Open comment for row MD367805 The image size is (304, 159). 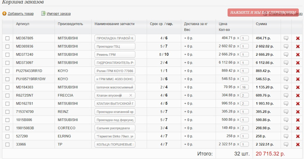pos(286,38)
